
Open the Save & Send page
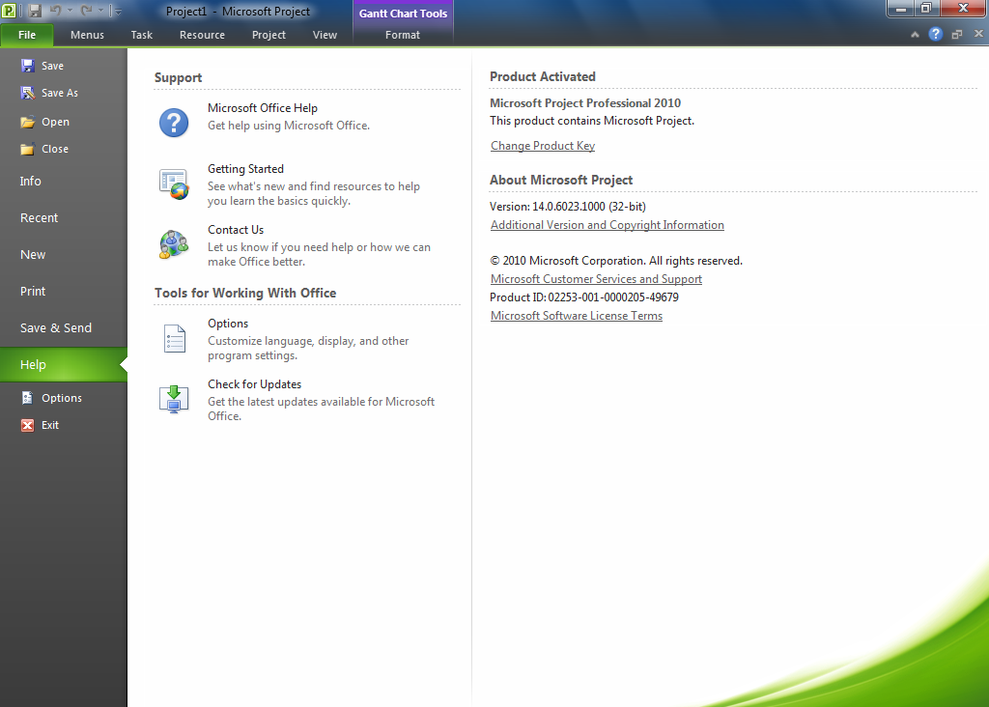coord(56,328)
